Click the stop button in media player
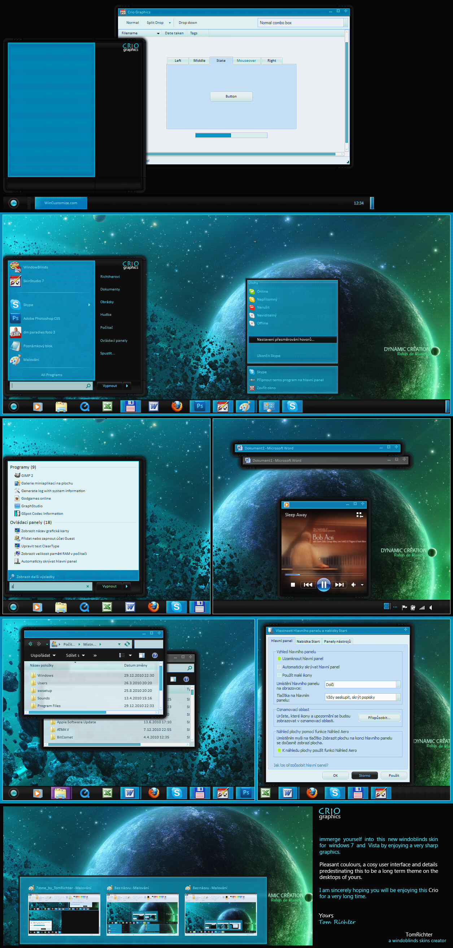Screen dimensions: 453x948 click(x=293, y=585)
